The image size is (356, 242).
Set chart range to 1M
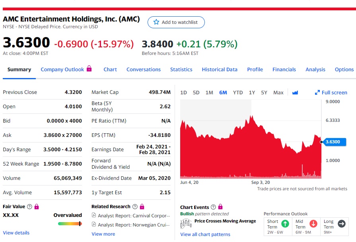tap(209, 93)
